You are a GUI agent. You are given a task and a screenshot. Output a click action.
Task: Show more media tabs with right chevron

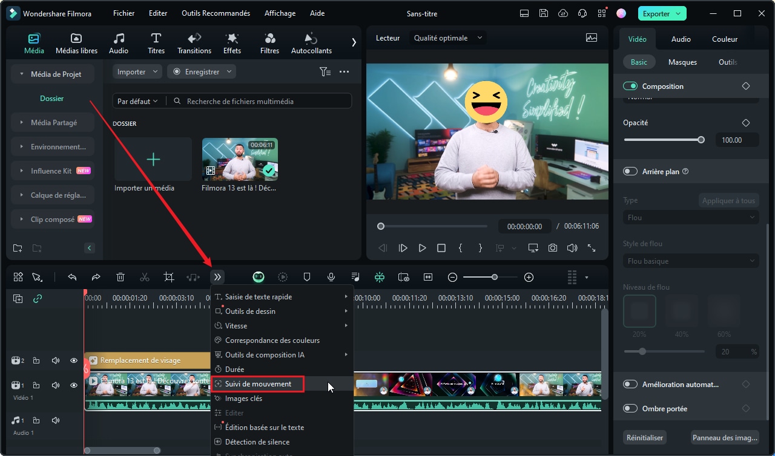(354, 42)
